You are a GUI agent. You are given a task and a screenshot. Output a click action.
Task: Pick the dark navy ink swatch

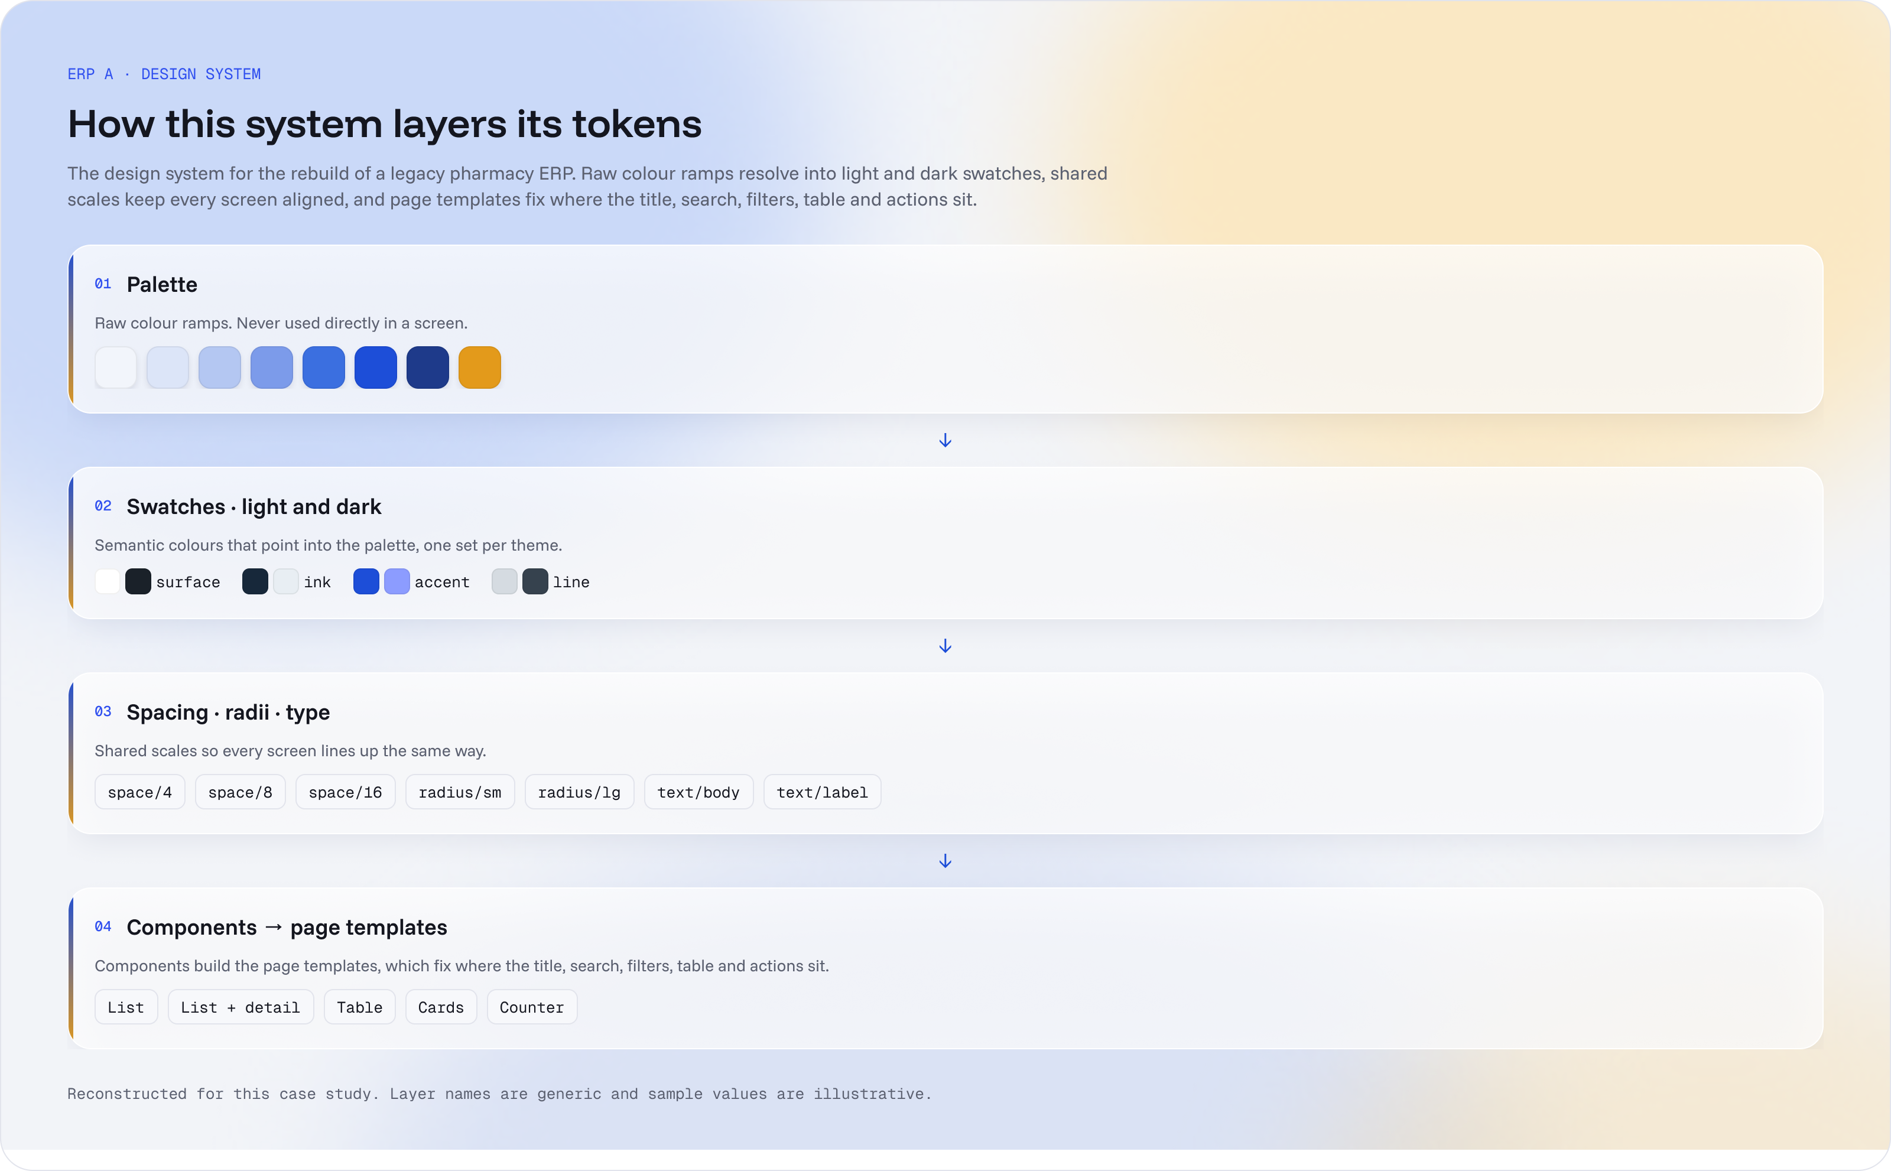click(x=255, y=581)
